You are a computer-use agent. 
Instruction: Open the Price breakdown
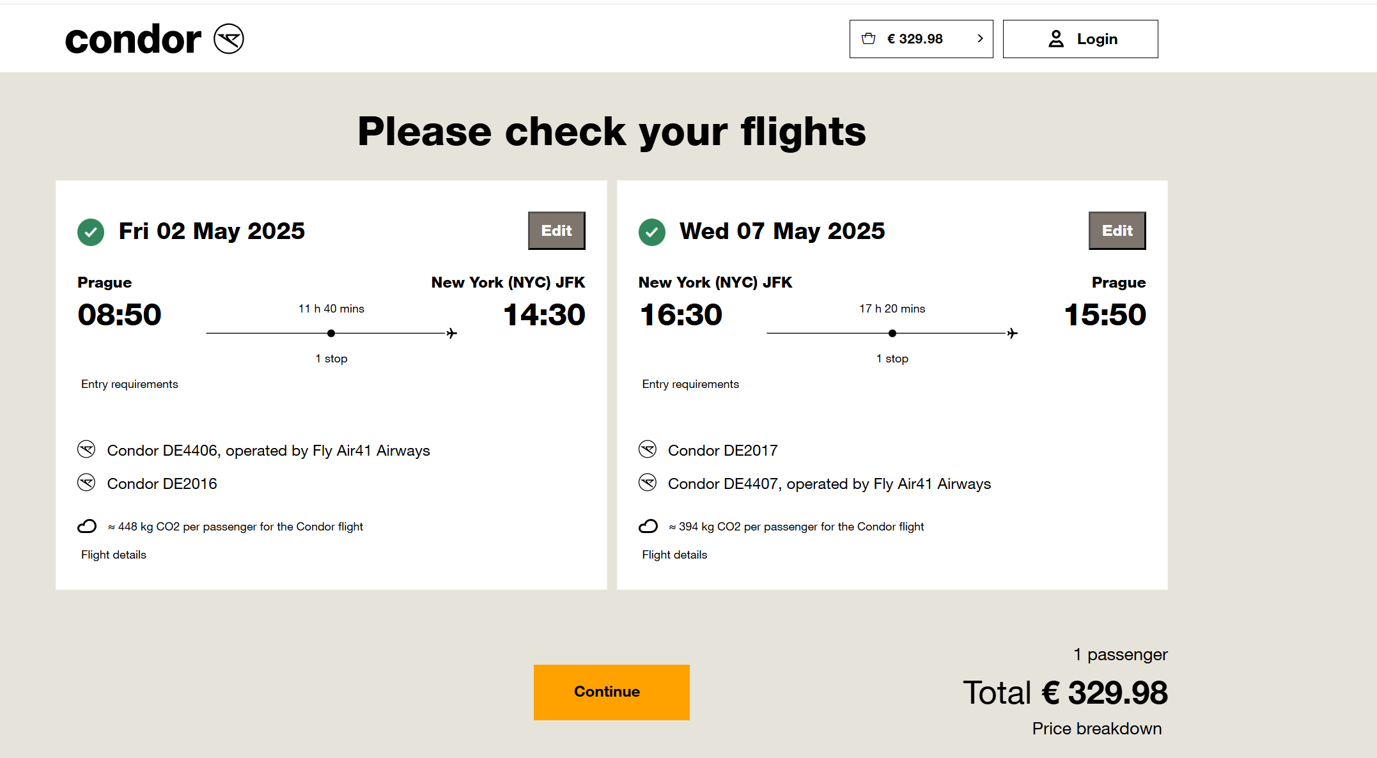pos(1097,729)
